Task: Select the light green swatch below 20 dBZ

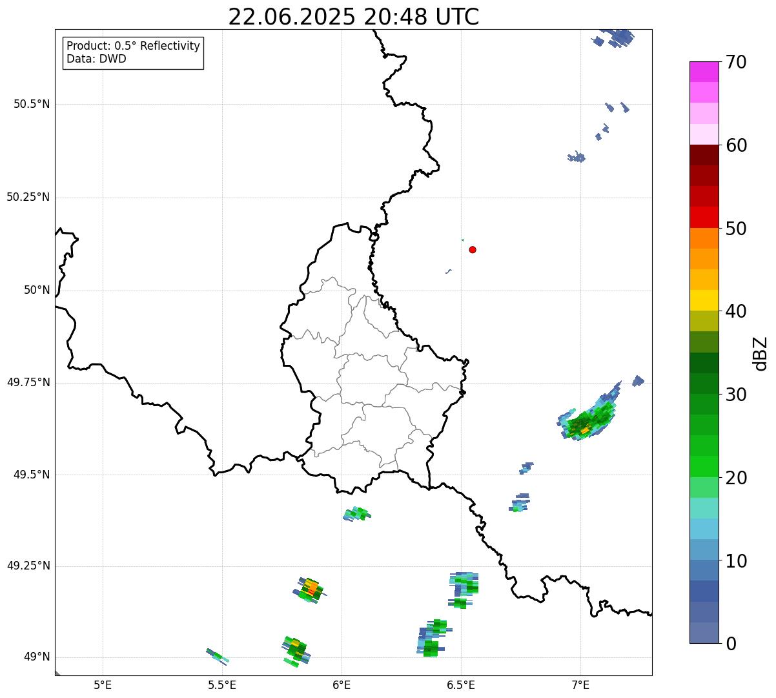Action: [x=704, y=488]
